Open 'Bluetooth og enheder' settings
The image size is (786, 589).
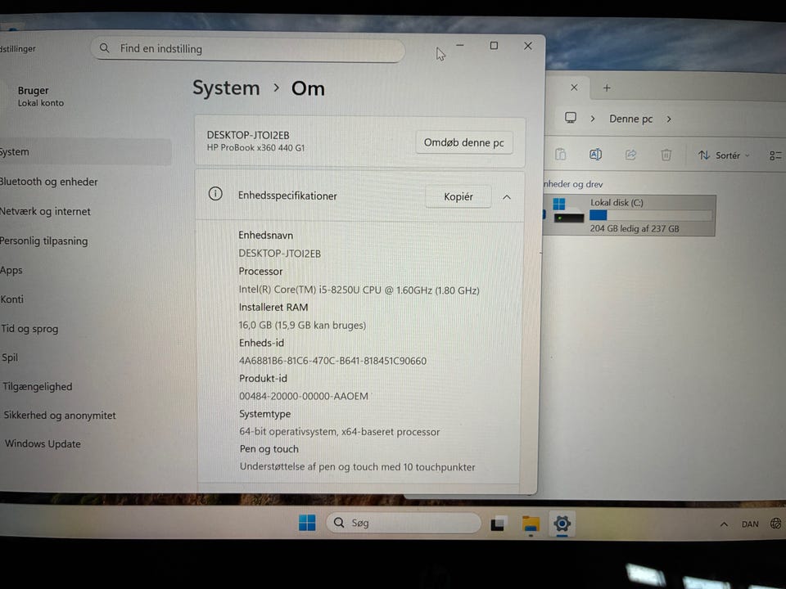click(x=48, y=182)
